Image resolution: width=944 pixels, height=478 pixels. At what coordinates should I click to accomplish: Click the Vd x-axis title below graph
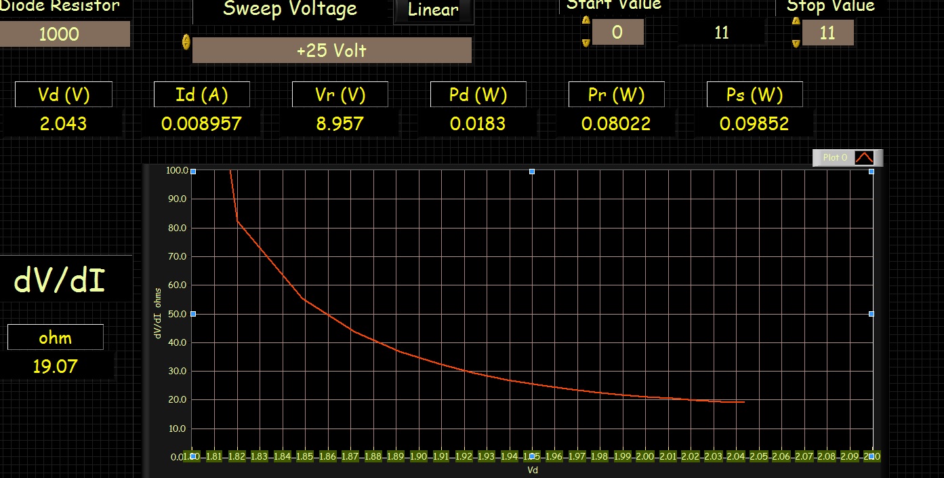tap(532, 470)
